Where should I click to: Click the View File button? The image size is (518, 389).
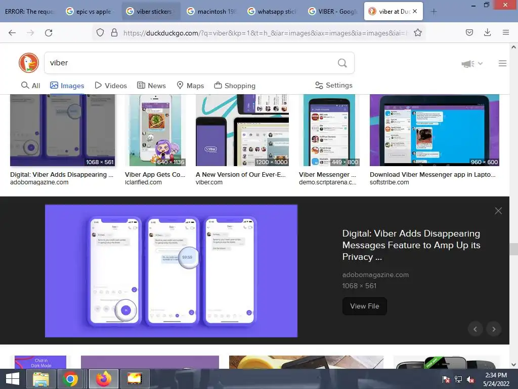[x=364, y=306]
